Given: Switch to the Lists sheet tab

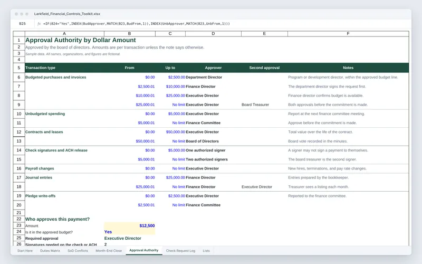Looking at the screenshot, I should click(206, 250).
